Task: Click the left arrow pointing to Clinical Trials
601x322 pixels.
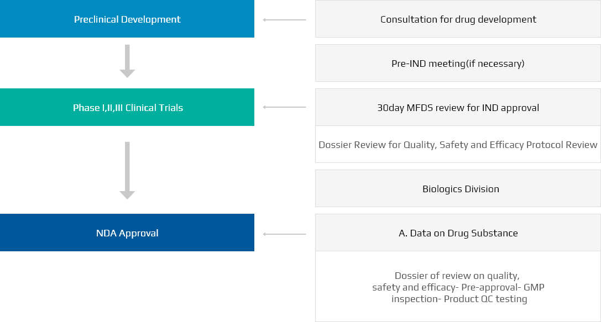Action: tap(284, 107)
